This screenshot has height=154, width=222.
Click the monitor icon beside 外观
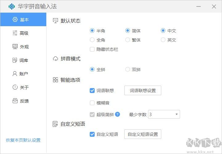click(15, 47)
